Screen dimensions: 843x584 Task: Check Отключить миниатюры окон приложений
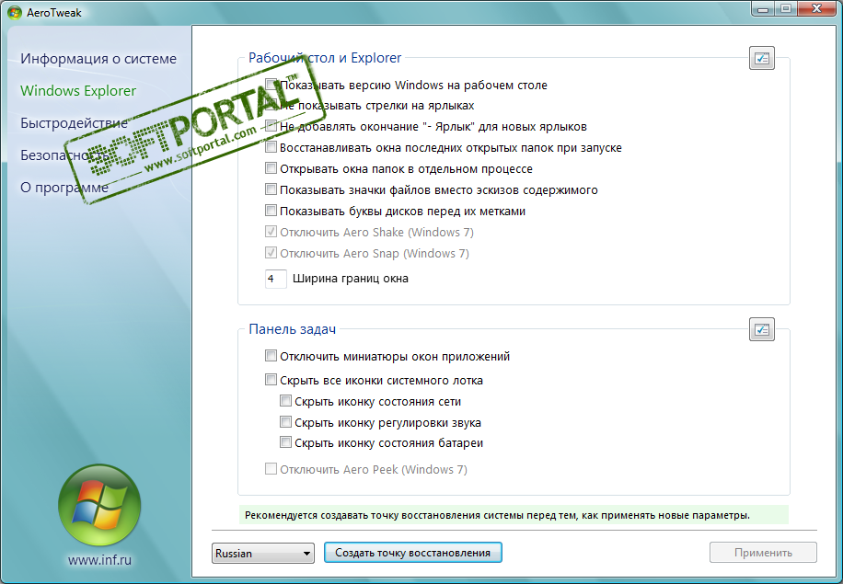271,356
